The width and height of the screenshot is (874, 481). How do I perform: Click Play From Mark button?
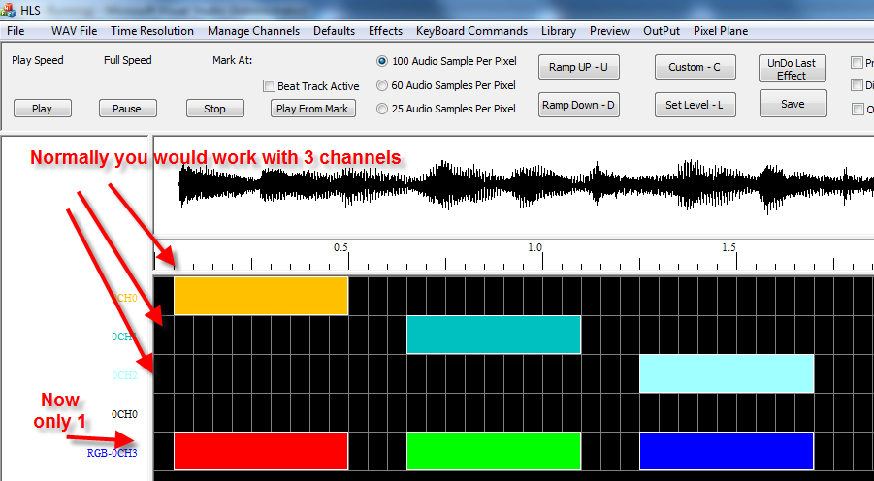(x=312, y=109)
